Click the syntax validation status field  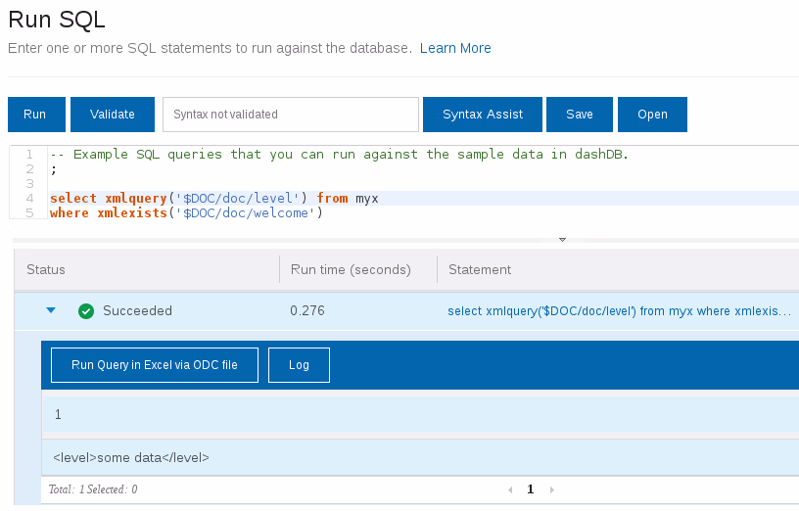click(x=291, y=115)
